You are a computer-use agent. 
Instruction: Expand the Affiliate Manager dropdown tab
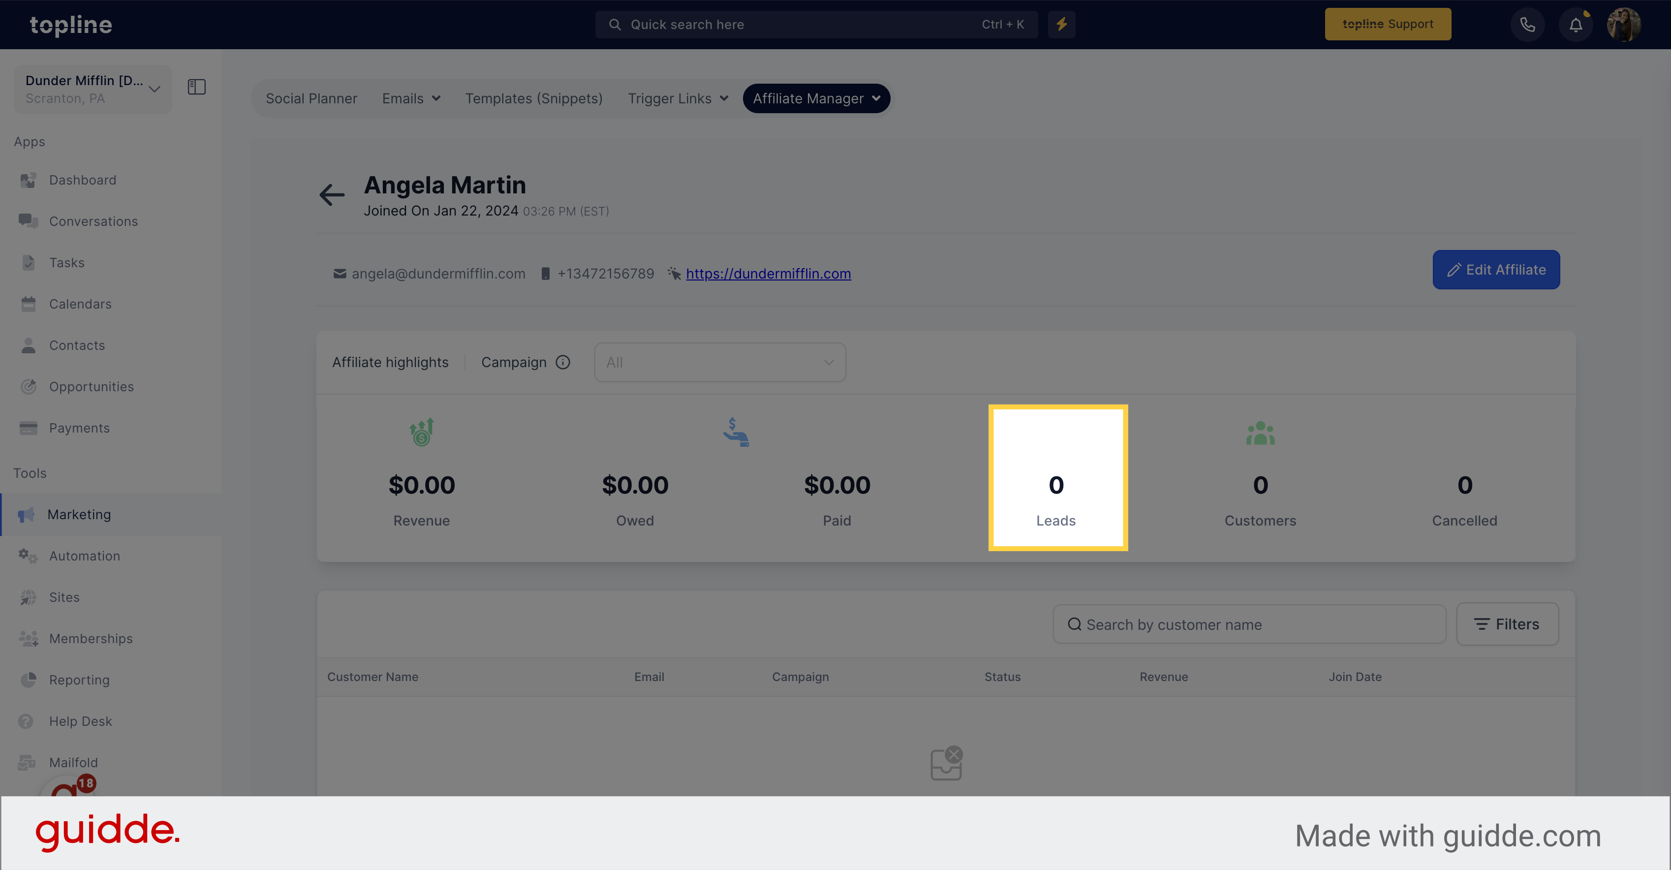tap(816, 98)
